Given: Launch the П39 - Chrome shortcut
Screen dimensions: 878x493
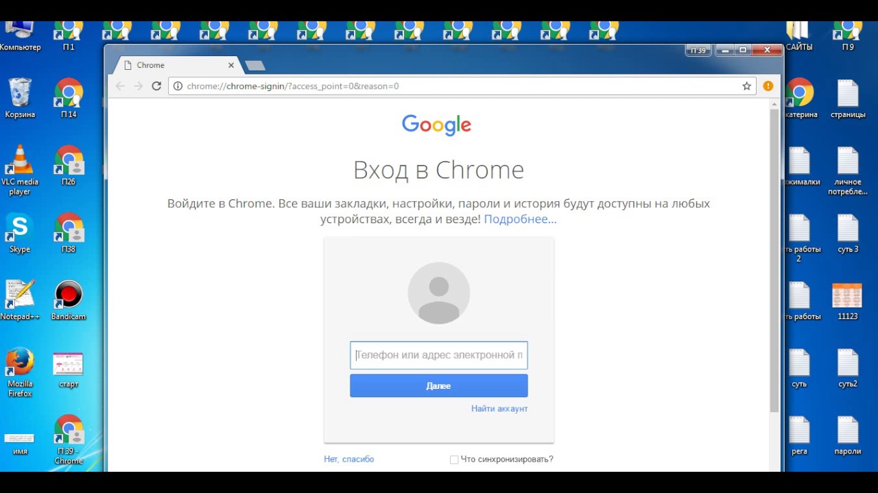Looking at the screenshot, I should pos(69,440).
